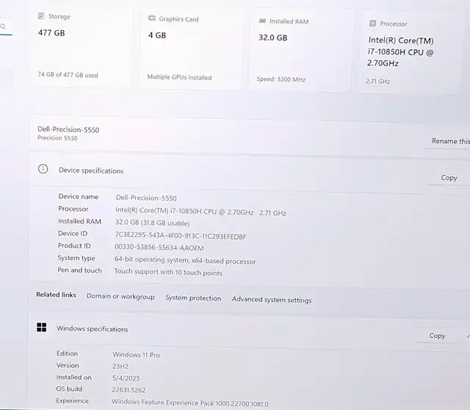Open the System protection link

[193, 298]
